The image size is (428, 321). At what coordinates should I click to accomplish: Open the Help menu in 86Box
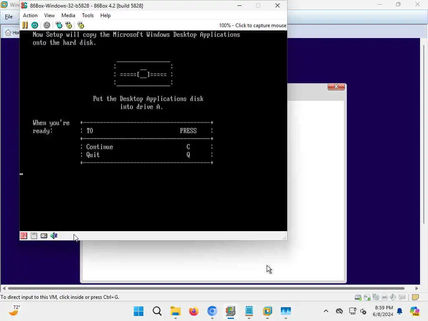[105, 15]
